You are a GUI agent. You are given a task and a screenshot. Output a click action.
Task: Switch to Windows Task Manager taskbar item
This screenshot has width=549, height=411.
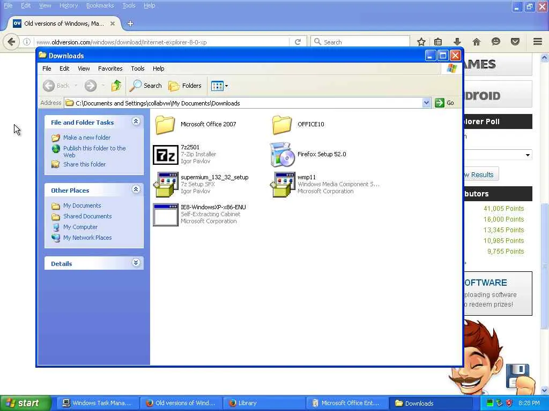(98, 404)
